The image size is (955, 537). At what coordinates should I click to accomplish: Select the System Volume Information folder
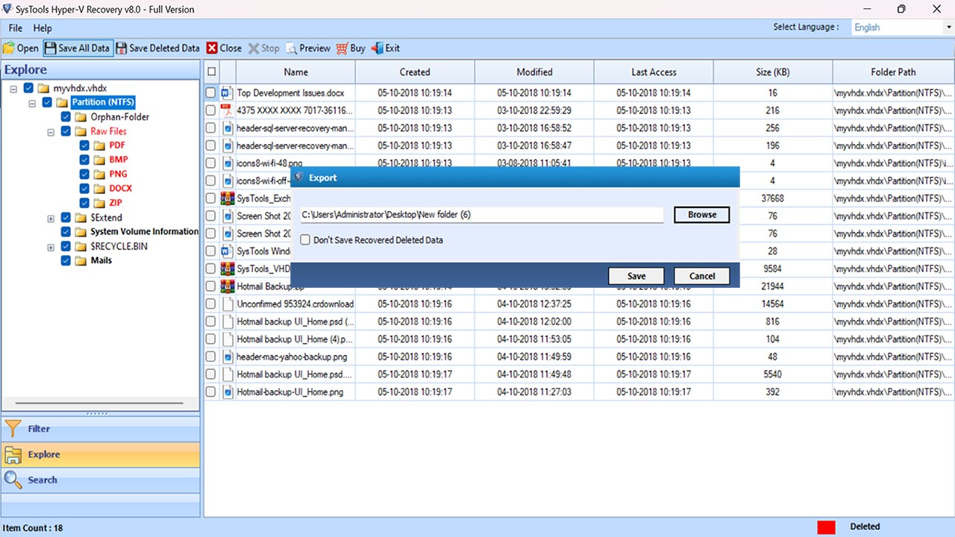[145, 231]
